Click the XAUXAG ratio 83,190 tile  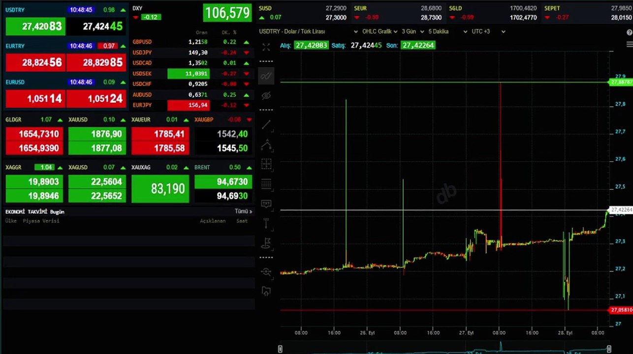[x=160, y=189]
